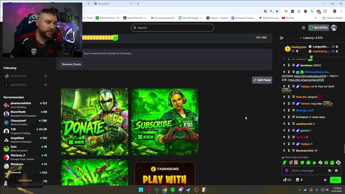The image size is (345, 194).
Task: Click the purple microphone icon in chat input
Action: coord(287,171)
